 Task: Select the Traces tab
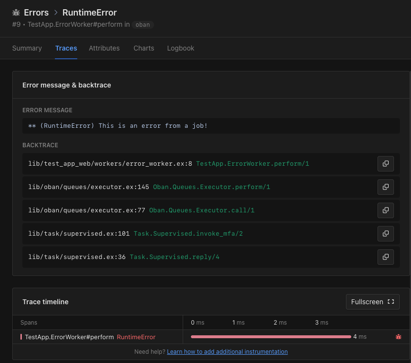pos(66,48)
